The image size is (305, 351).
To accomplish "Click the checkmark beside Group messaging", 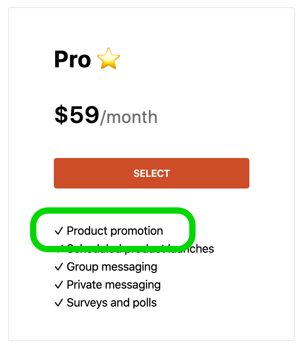I will point(58,267).
